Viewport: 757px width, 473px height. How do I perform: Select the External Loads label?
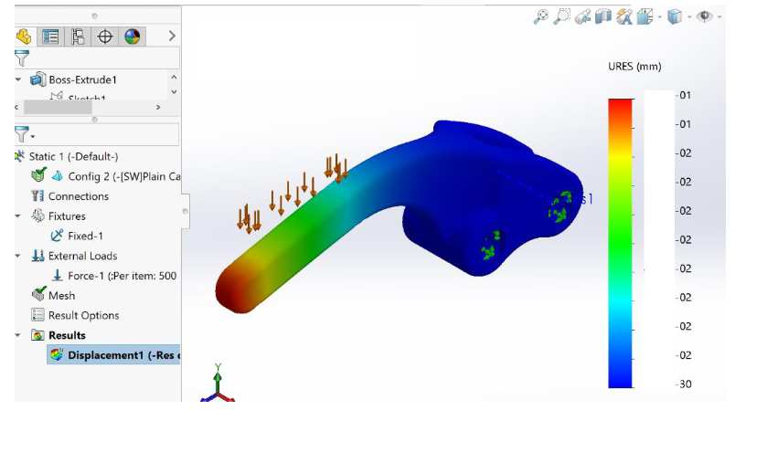tap(82, 256)
